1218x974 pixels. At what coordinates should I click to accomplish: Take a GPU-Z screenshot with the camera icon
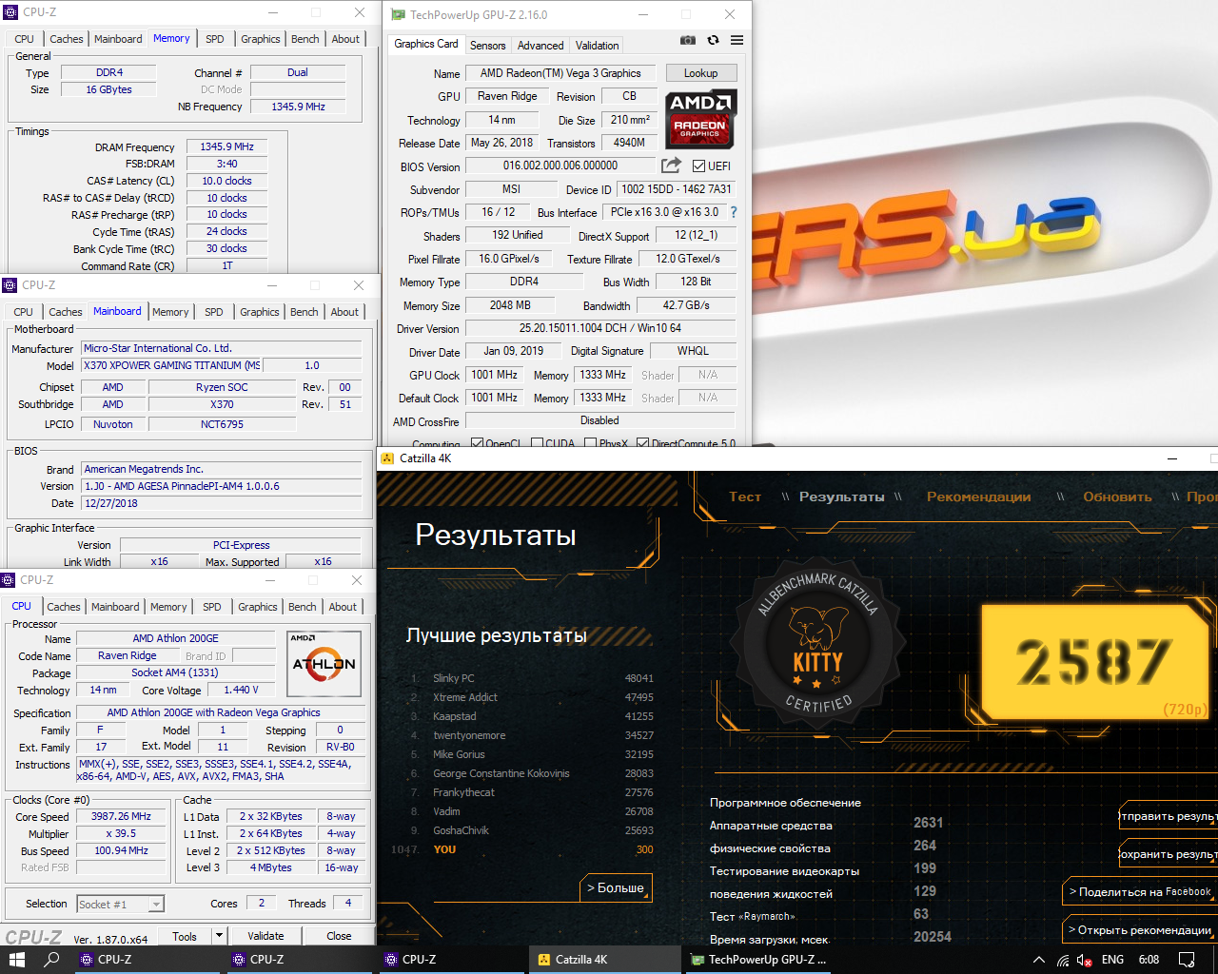687,40
